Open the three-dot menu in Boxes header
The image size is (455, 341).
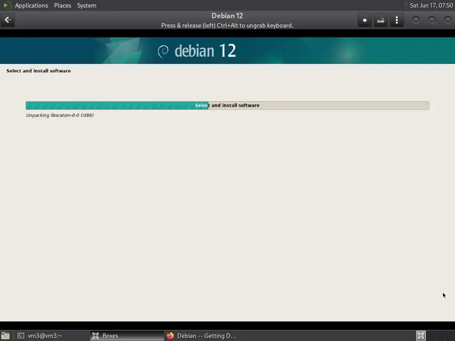click(x=397, y=20)
